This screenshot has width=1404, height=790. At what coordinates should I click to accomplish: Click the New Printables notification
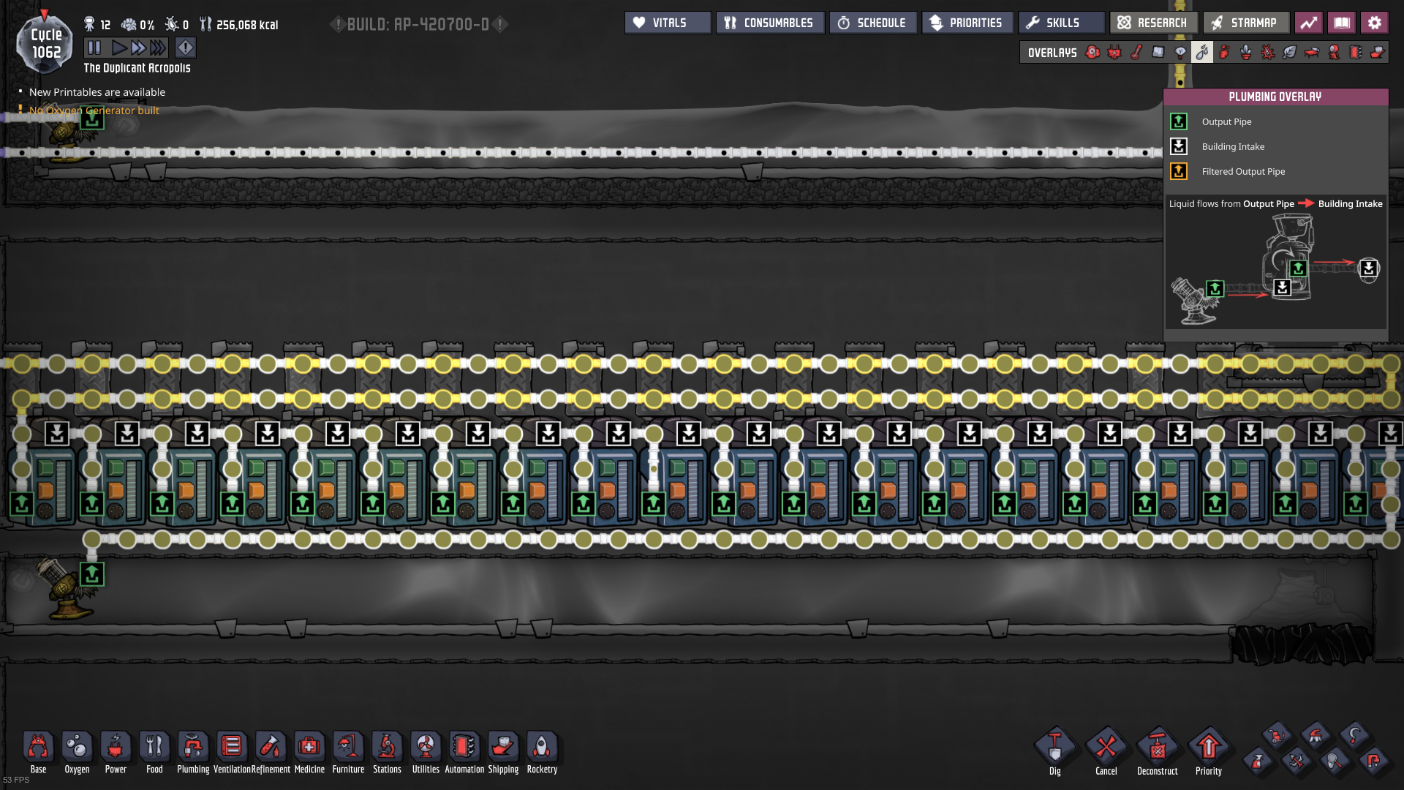[x=97, y=92]
